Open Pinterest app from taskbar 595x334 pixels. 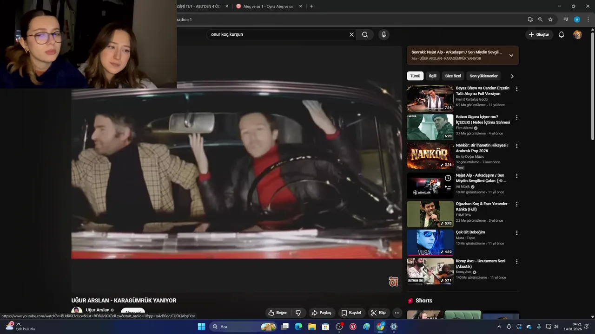353,327
